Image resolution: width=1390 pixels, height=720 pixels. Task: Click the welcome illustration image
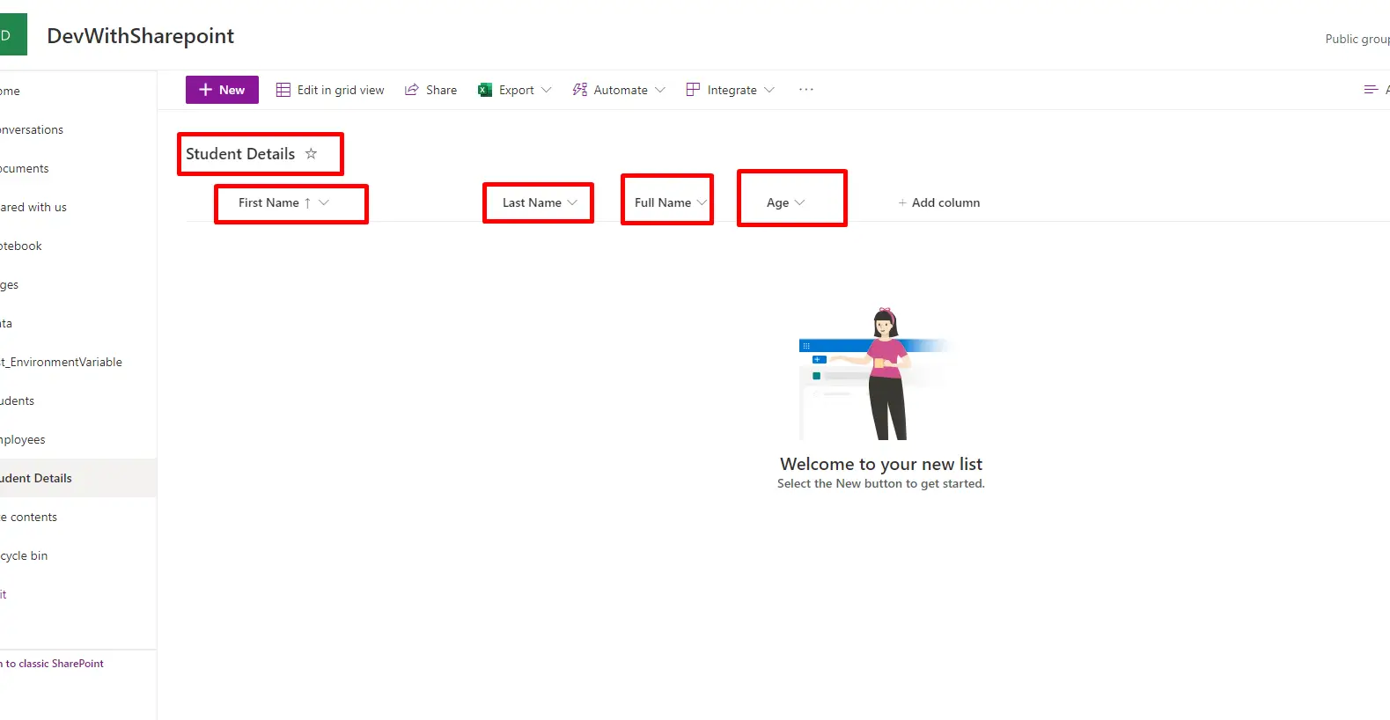(x=875, y=373)
